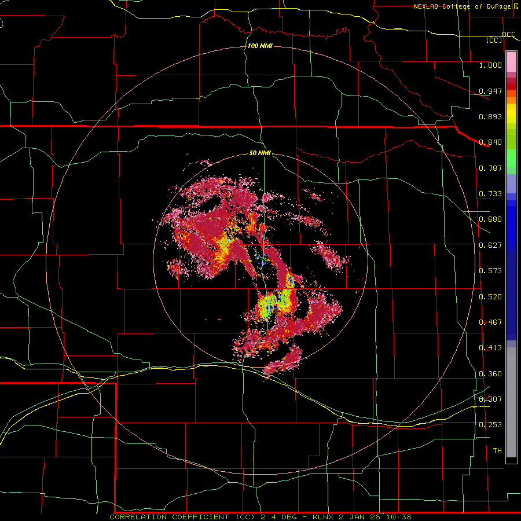Click the TH label at the color scale bottom
521x521 pixels.
pos(497,451)
